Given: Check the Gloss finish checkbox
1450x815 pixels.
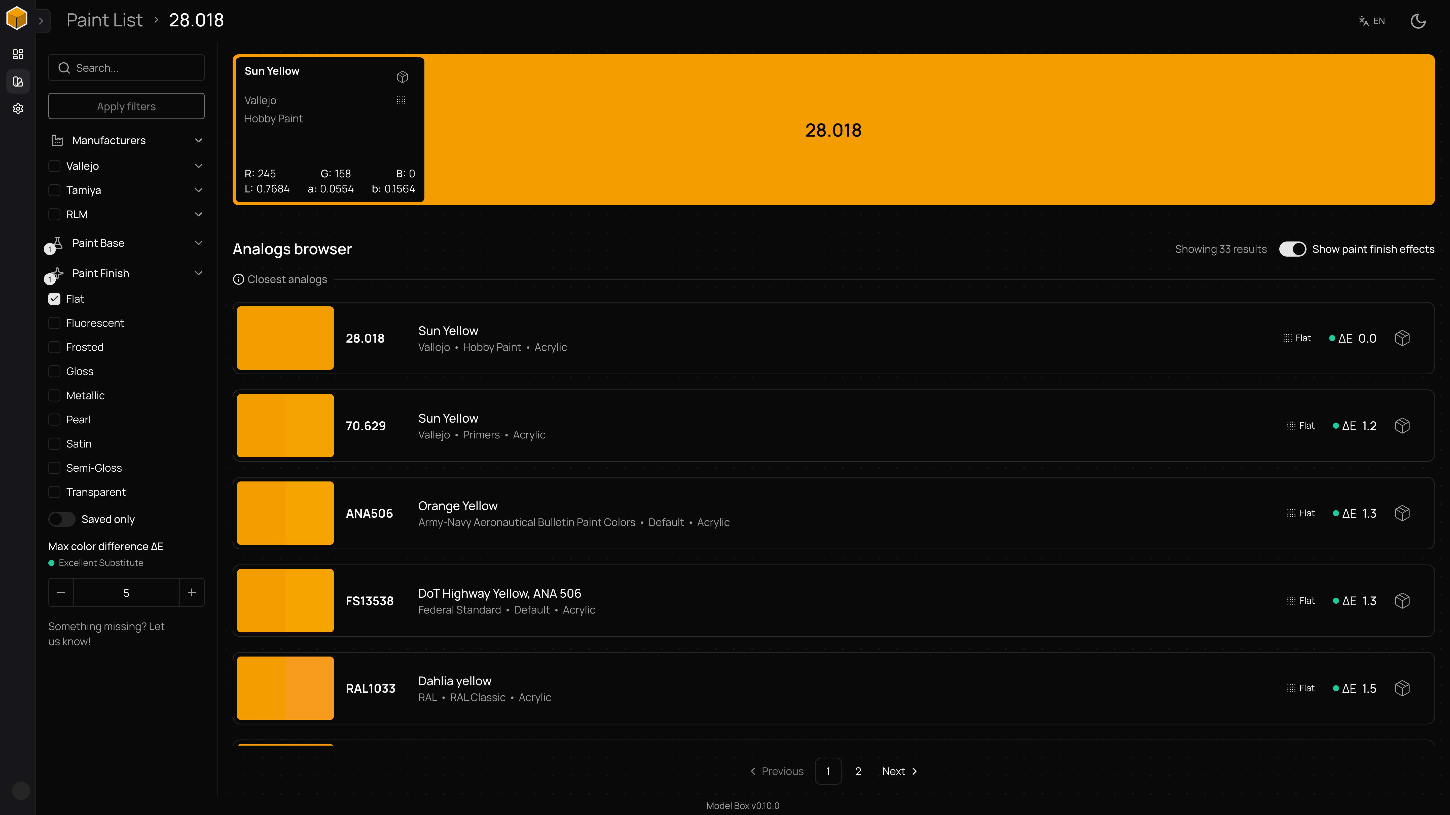Looking at the screenshot, I should point(54,371).
